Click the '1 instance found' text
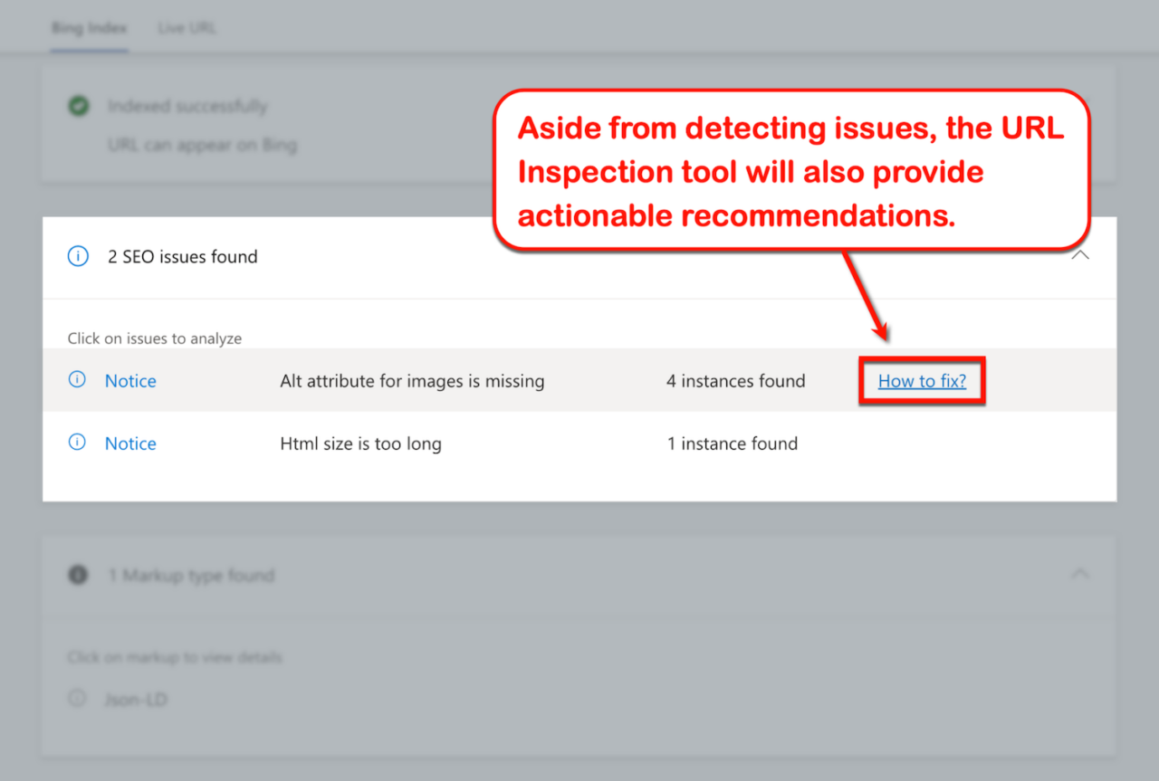Viewport: 1159px width, 781px height. click(x=732, y=443)
